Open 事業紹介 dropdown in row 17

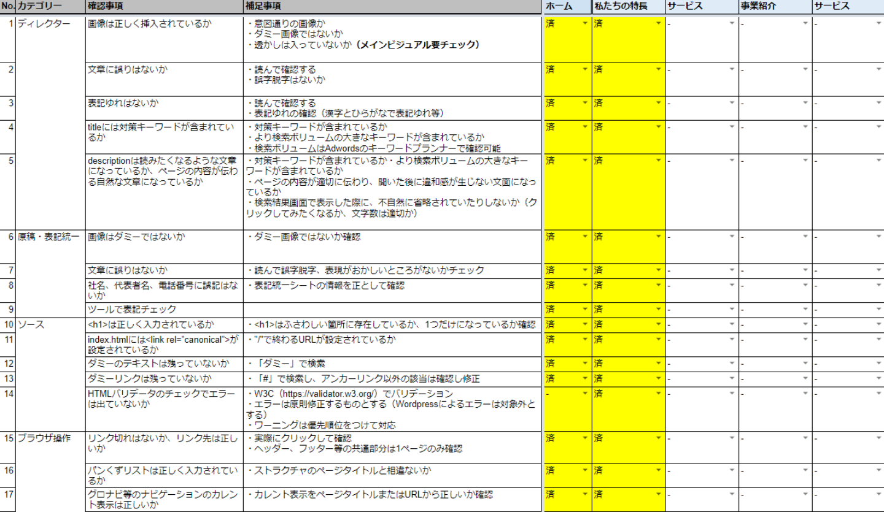tap(805, 494)
